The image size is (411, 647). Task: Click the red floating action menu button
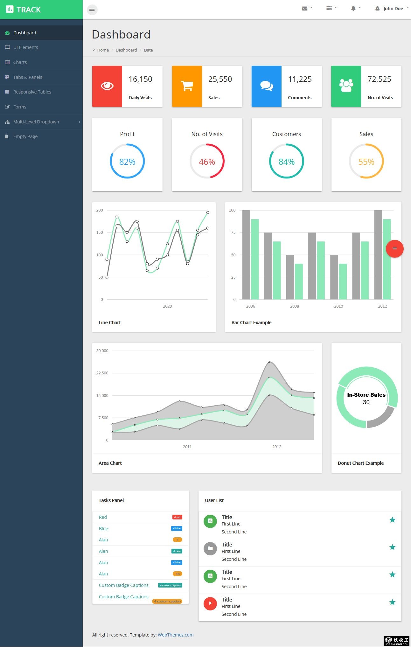coord(394,248)
